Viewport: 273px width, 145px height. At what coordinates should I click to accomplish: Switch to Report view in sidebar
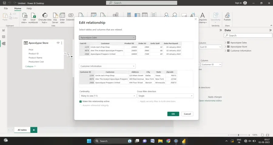click(4, 30)
